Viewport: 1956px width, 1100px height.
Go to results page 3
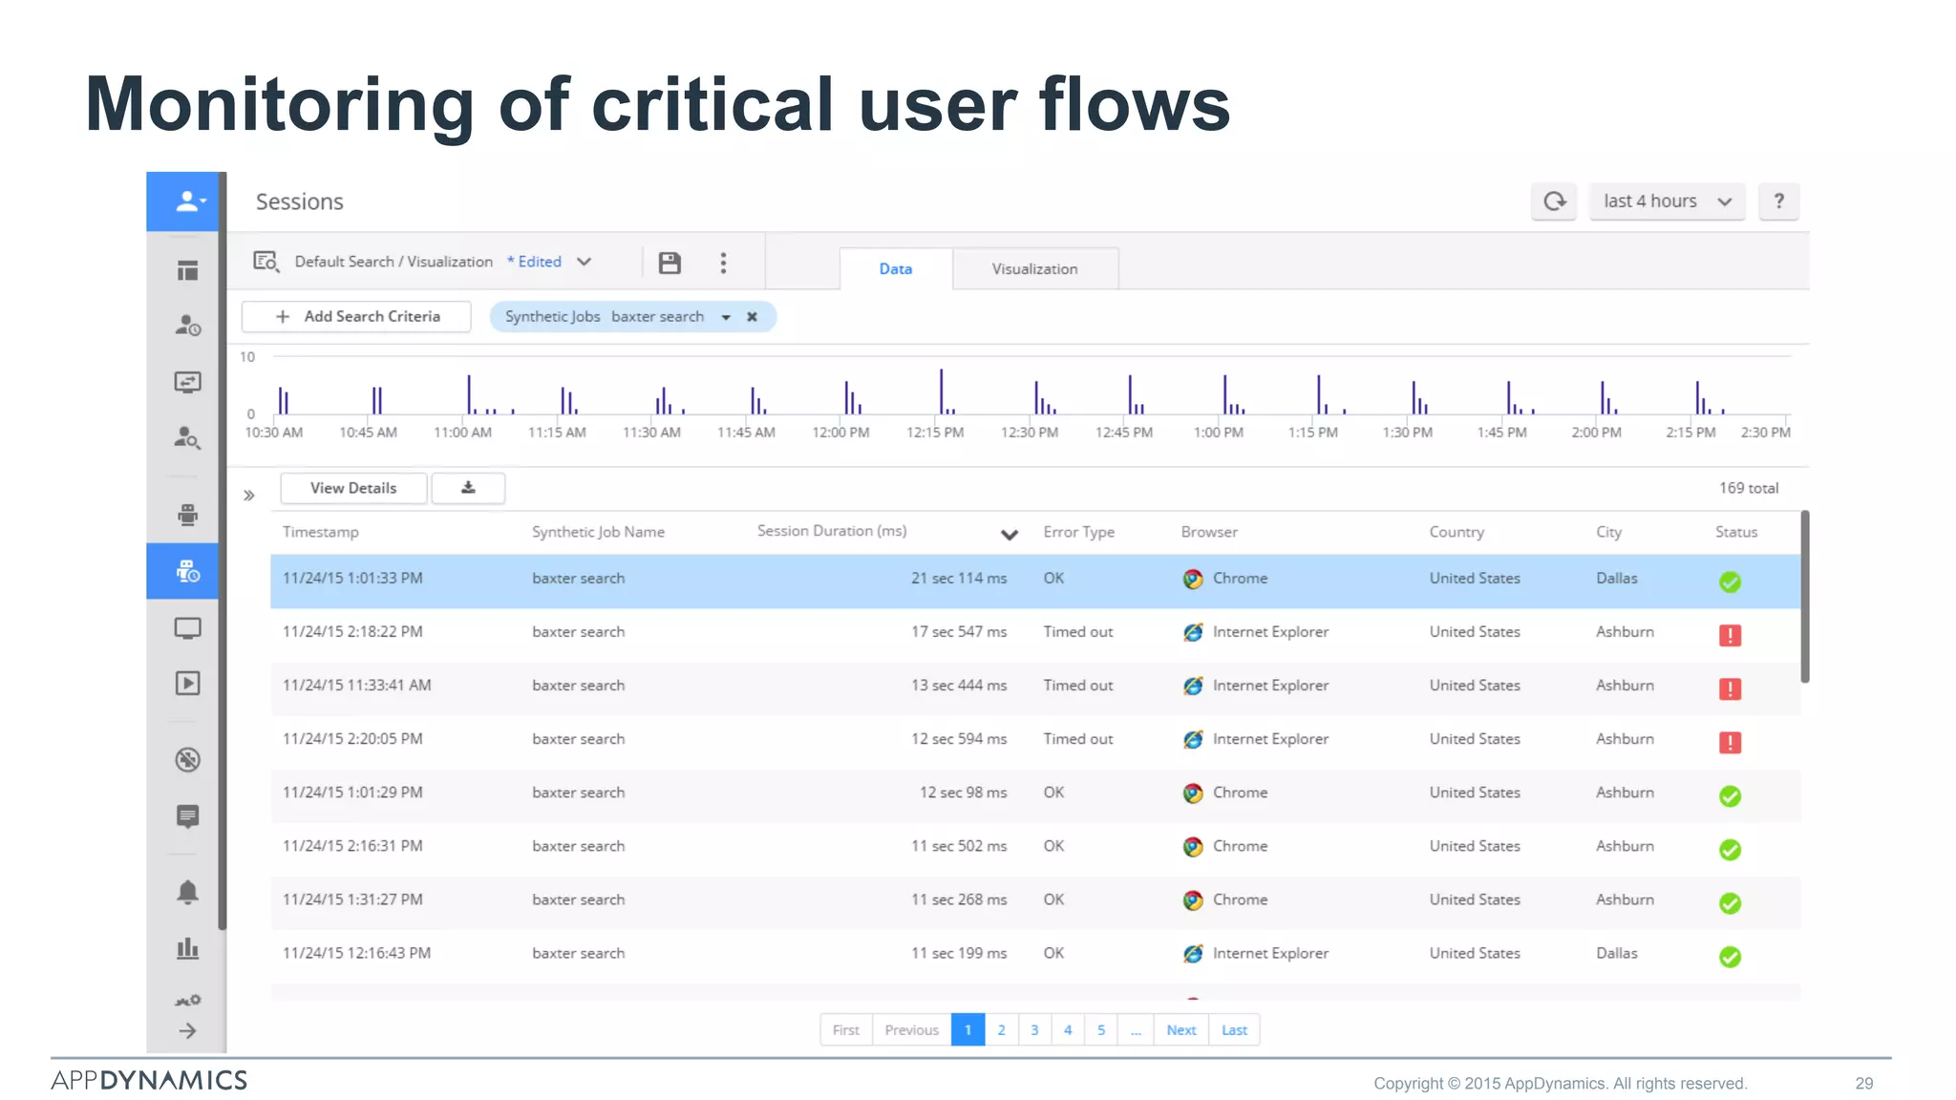(1034, 1030)
